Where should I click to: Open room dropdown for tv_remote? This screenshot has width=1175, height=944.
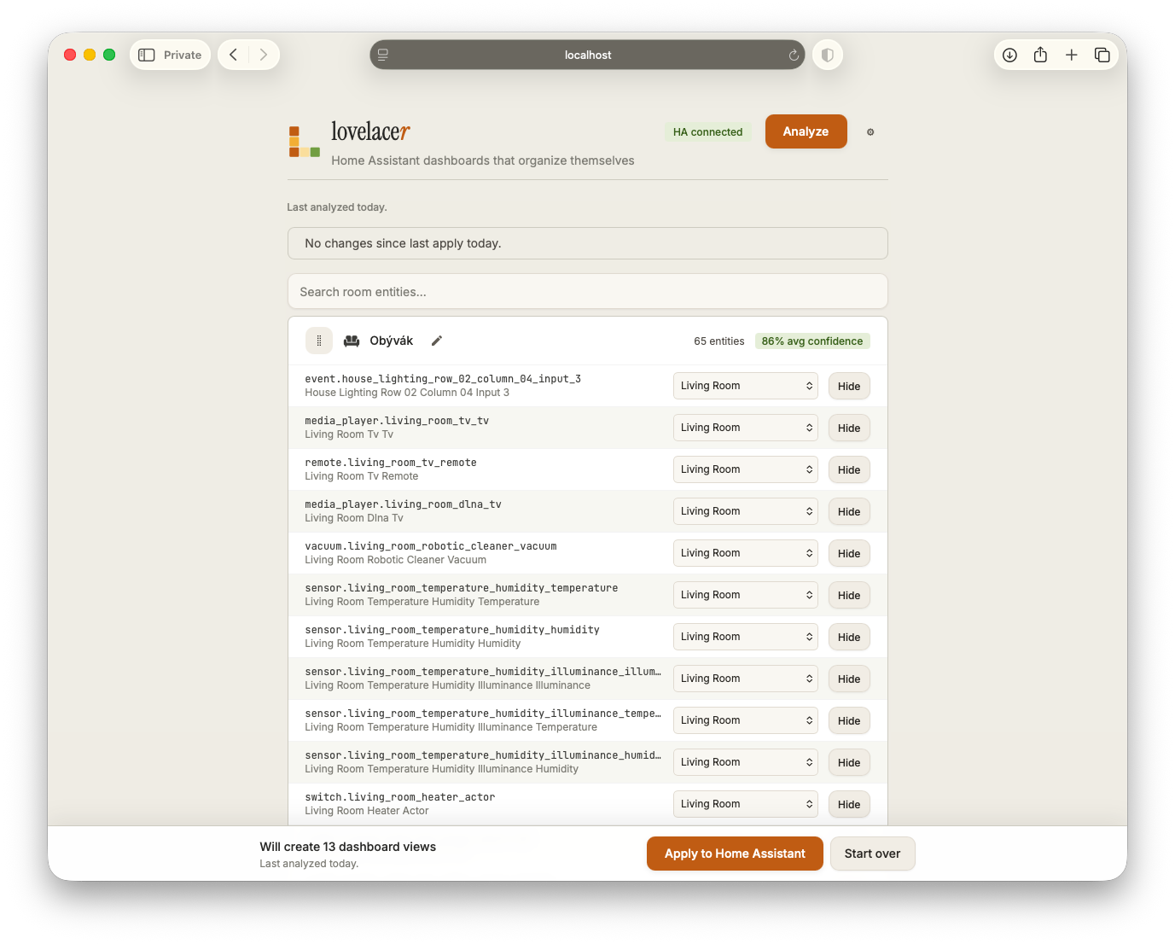(x=746, y=469)
